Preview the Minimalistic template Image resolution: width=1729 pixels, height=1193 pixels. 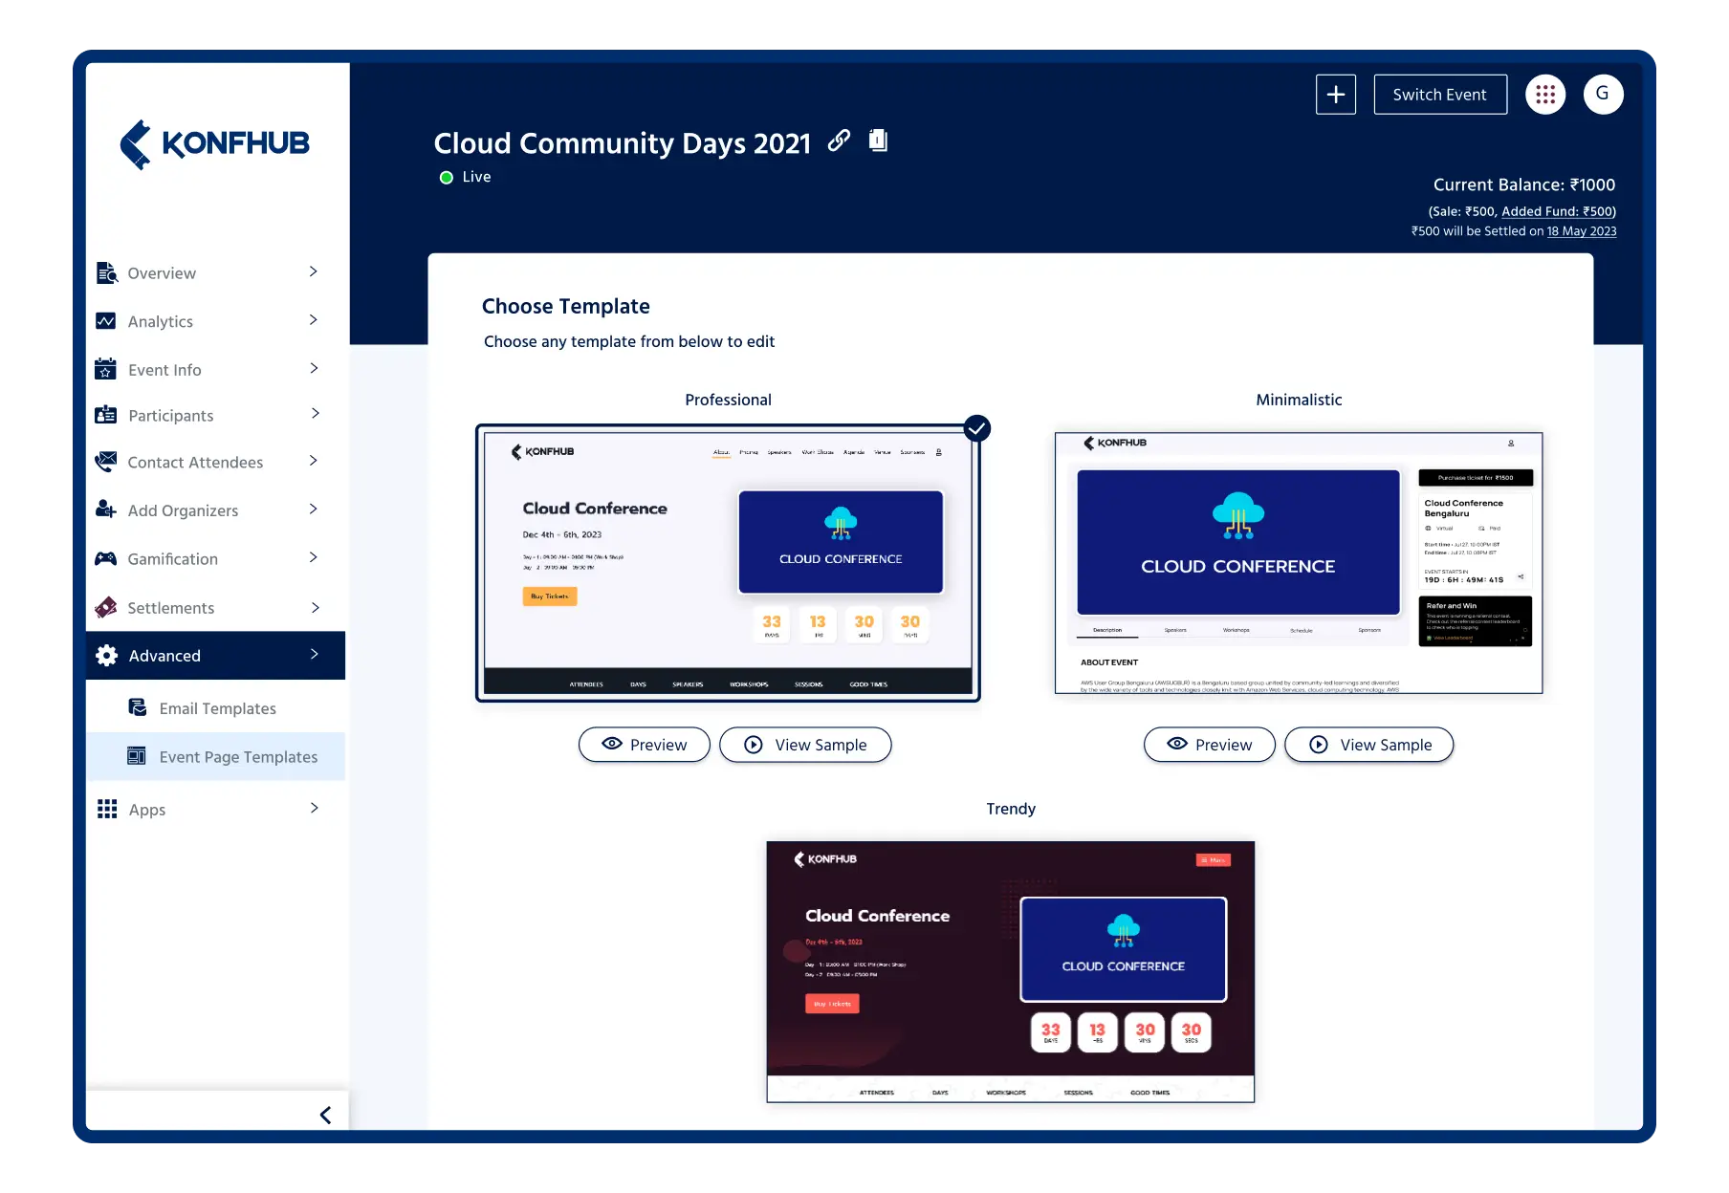(1210, 745)
